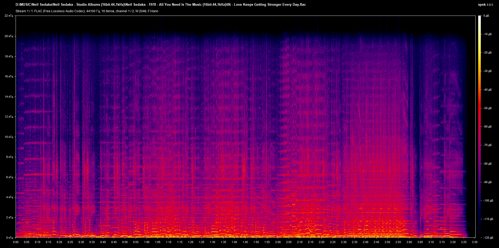The width and height of the screenshot is (499, 248).
Task: Click the 1:45 time axis label
Action: pos(245,242)
